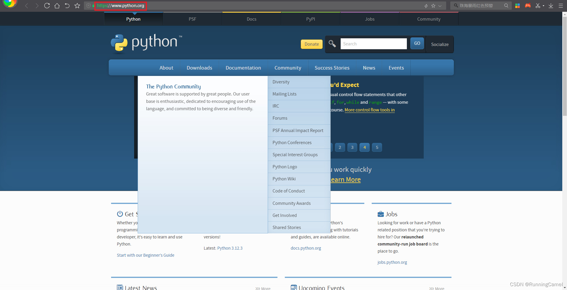Click the GO search button
The width and height of the screenshot is (567, 290).
click(417, 43)
